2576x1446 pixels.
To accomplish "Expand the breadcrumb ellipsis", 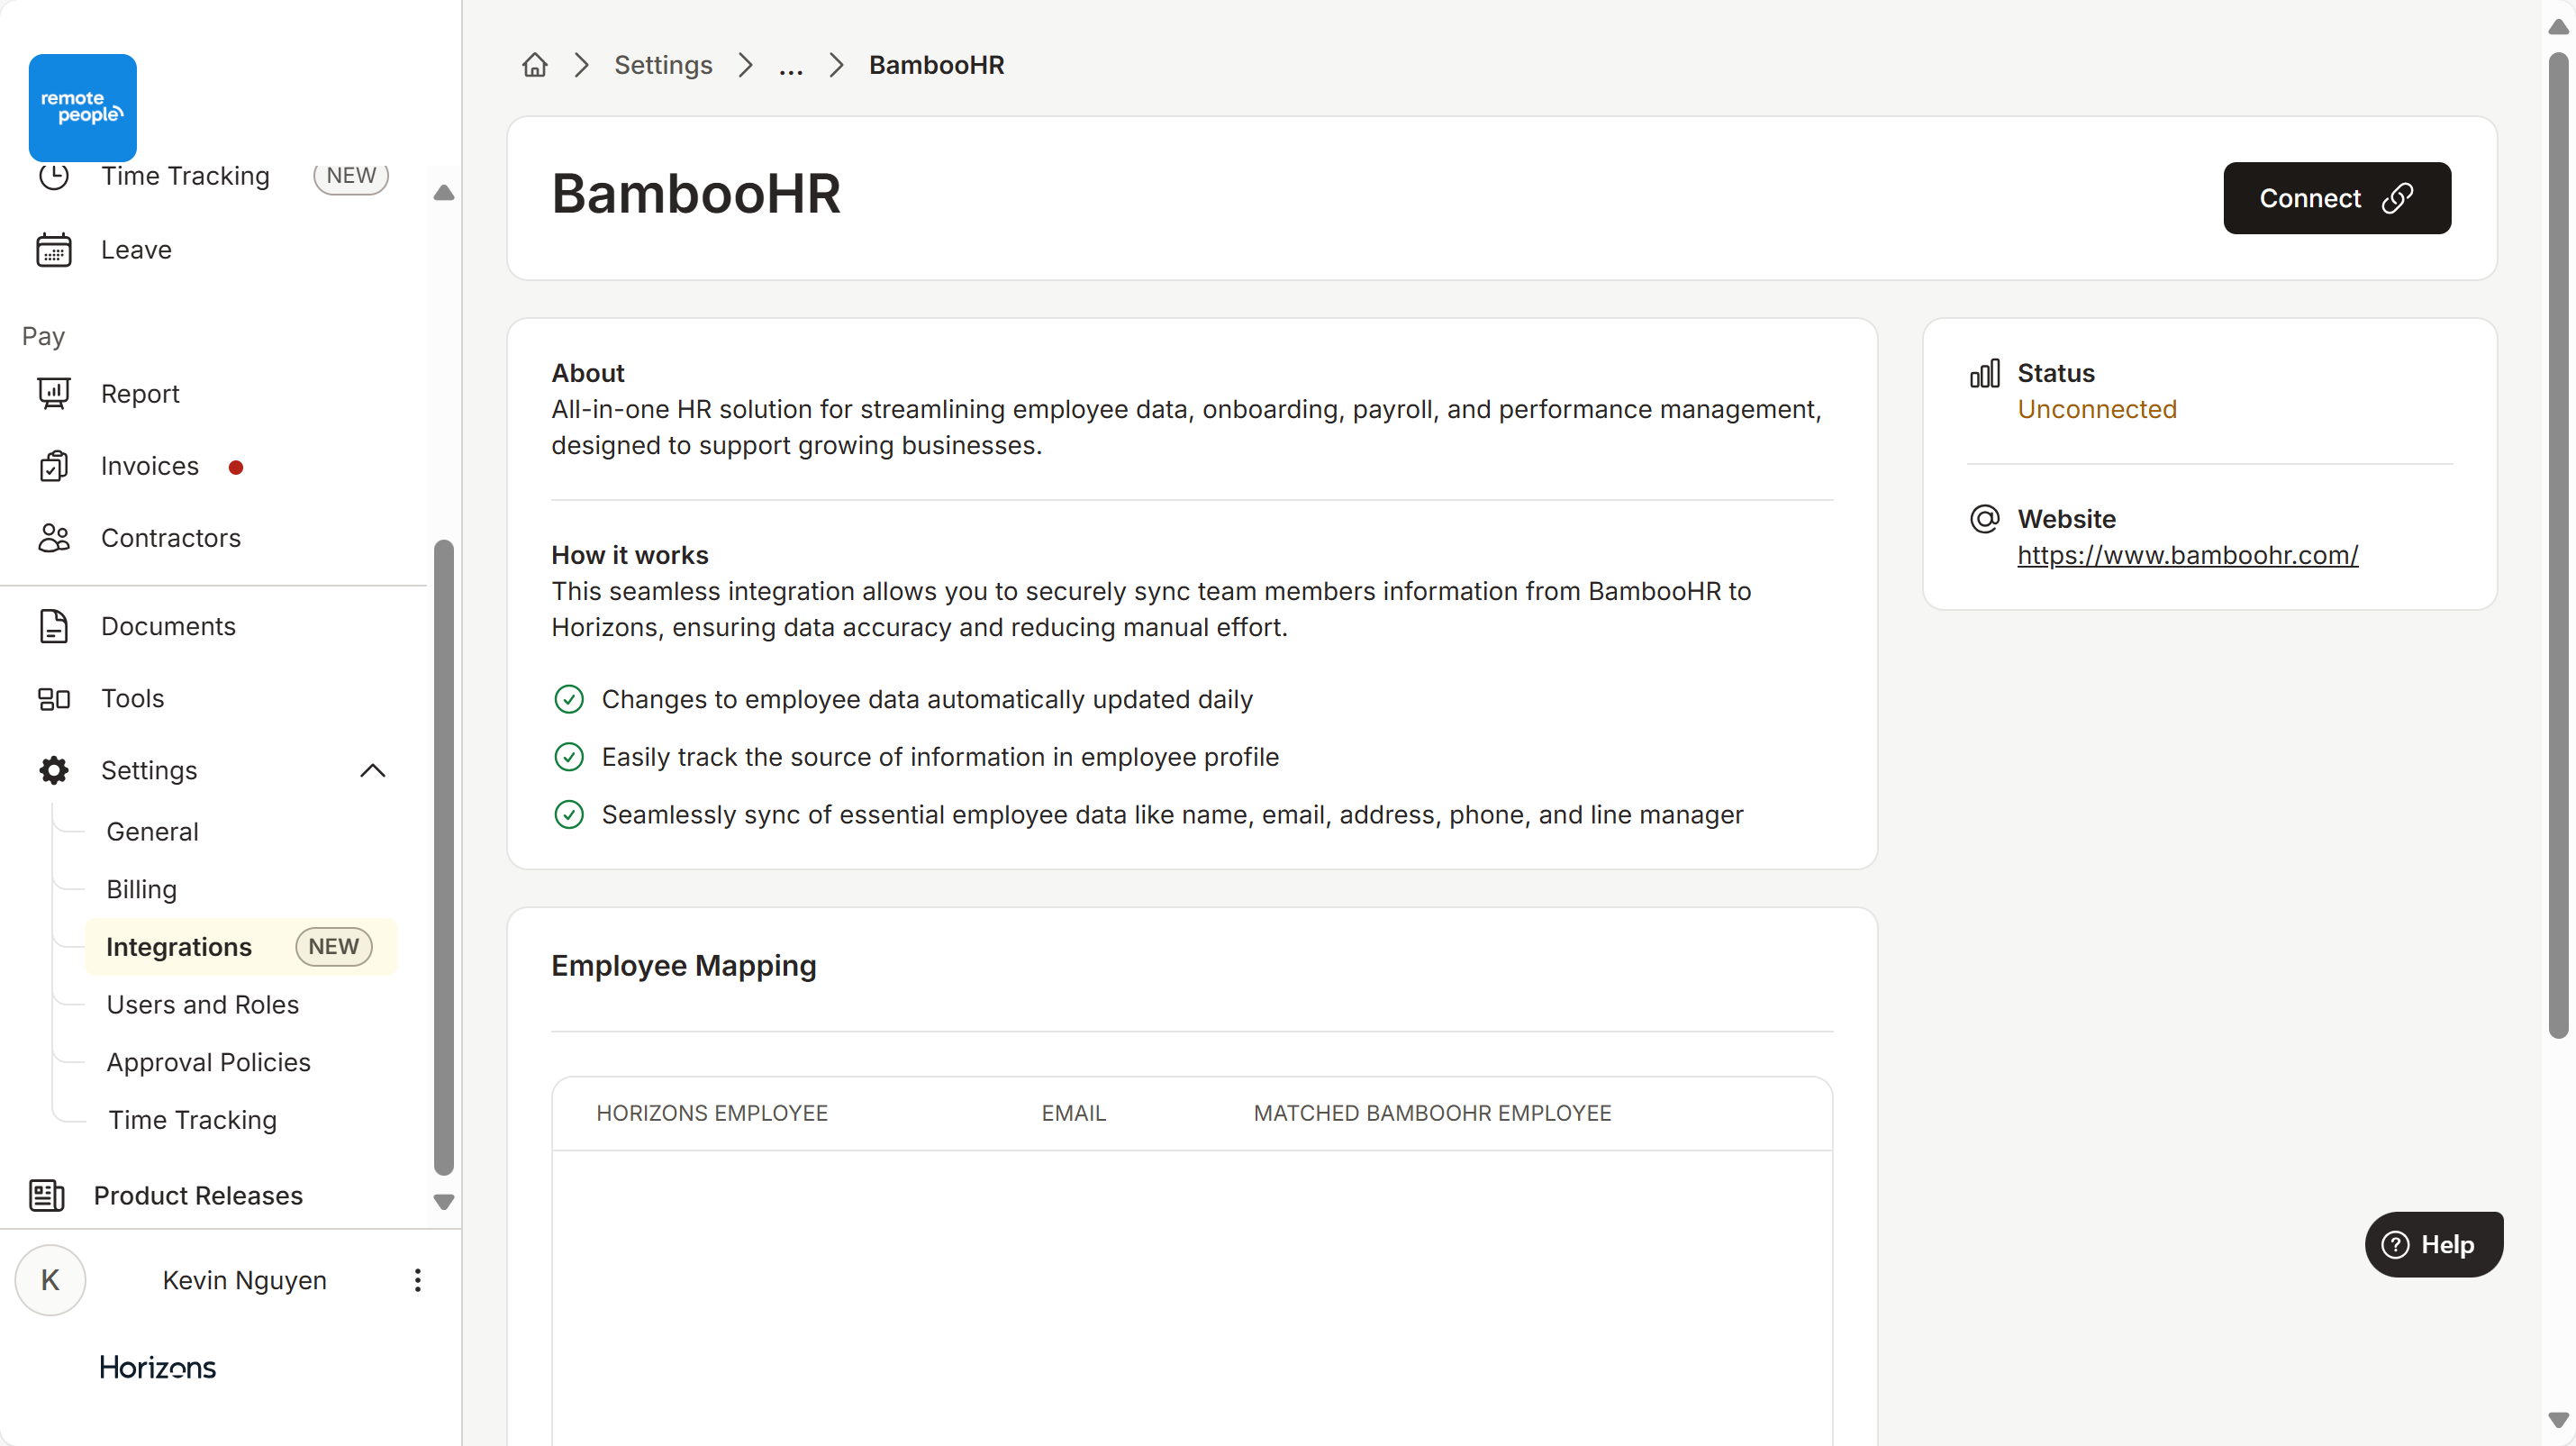I will [790, 66].
